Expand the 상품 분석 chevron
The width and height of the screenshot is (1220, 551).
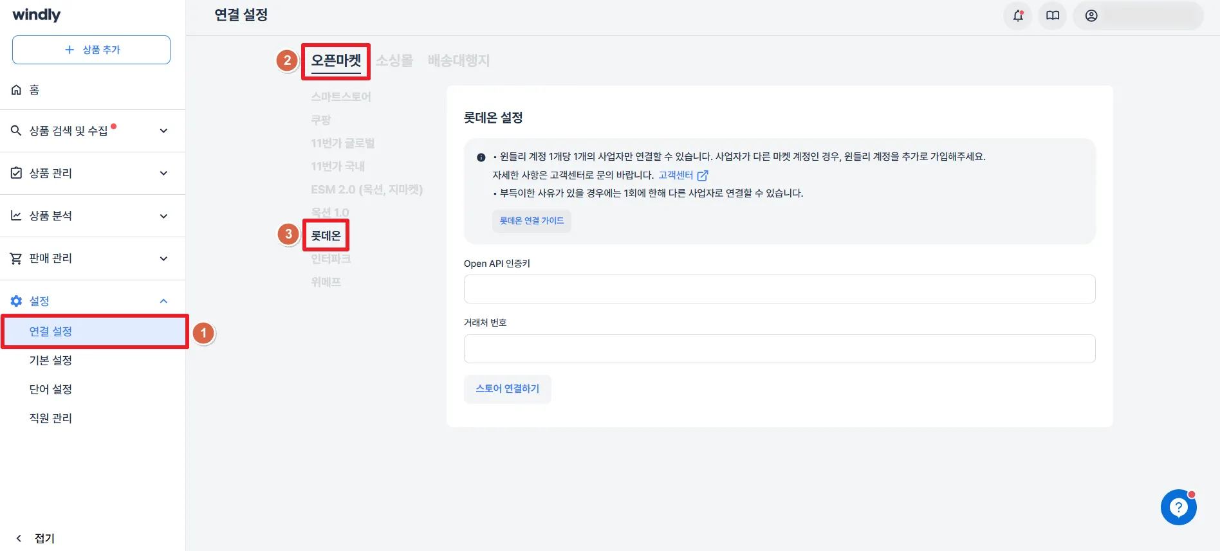coord(163,216)
